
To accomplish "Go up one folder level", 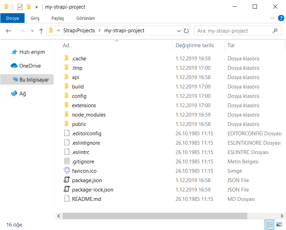I will pos(41,31).
